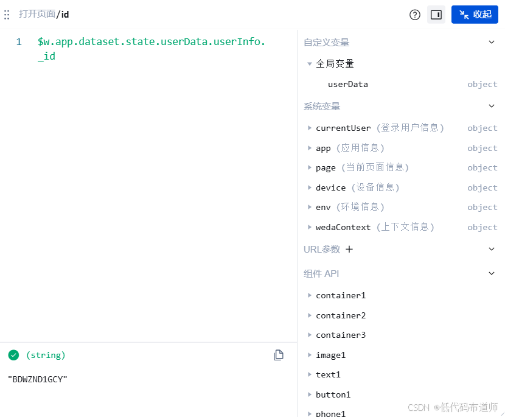
Task: Expand the env (环境信息) arrow
Action: (310, 207)
